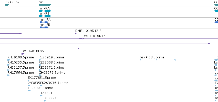Image resolution: width=218 pixels, height=102 pixels.
Task: Open the RH59109.5prime EST label
Action: coord(20,57)
